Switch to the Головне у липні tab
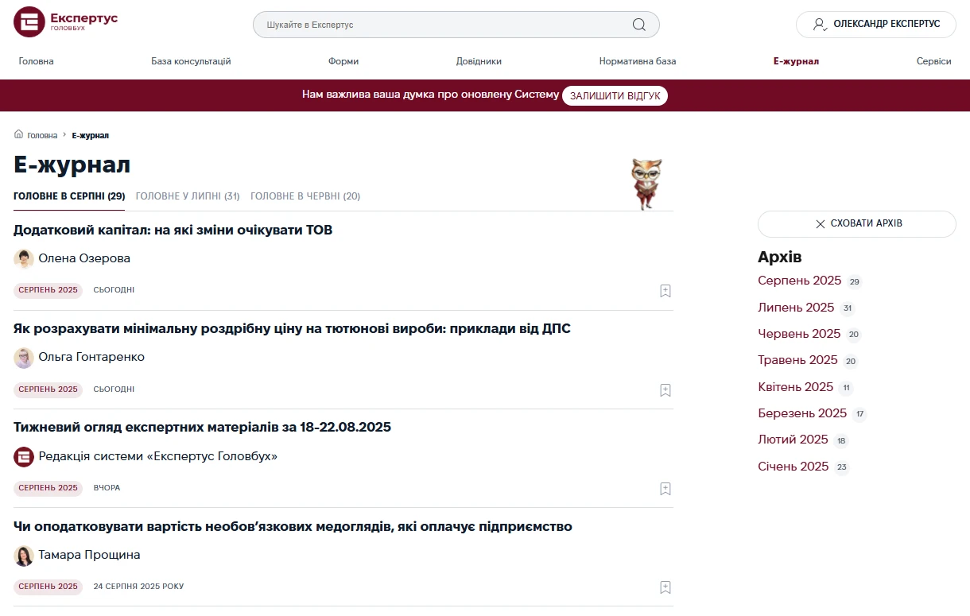Viewport: 970px width, 616px height. point(188,196)
